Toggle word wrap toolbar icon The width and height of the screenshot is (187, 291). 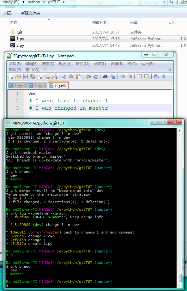157,76
